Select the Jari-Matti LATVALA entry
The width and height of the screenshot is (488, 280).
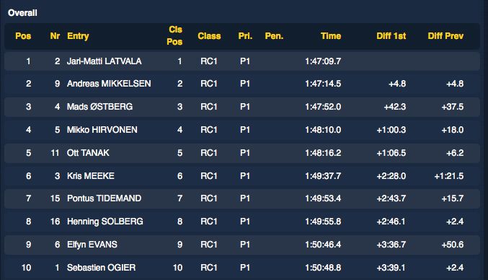point(241,61)
